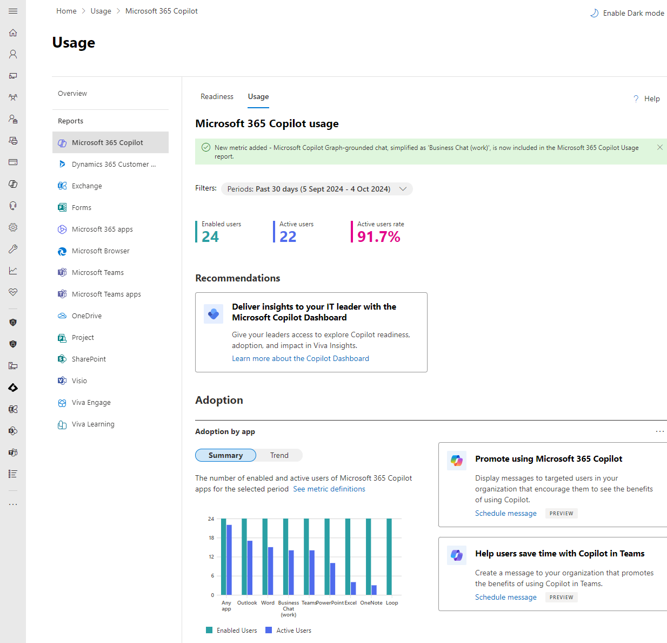Viewport: 667px width, 643px height.
Task: Collapse the navigation menu with hamburger icon
Action: (x=13, y=11)
